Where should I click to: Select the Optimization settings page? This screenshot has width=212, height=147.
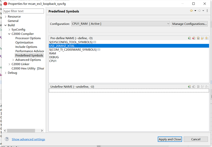[24, 43]
